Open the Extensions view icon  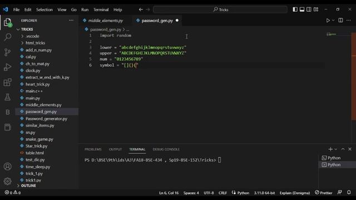(x=7, y=82)
